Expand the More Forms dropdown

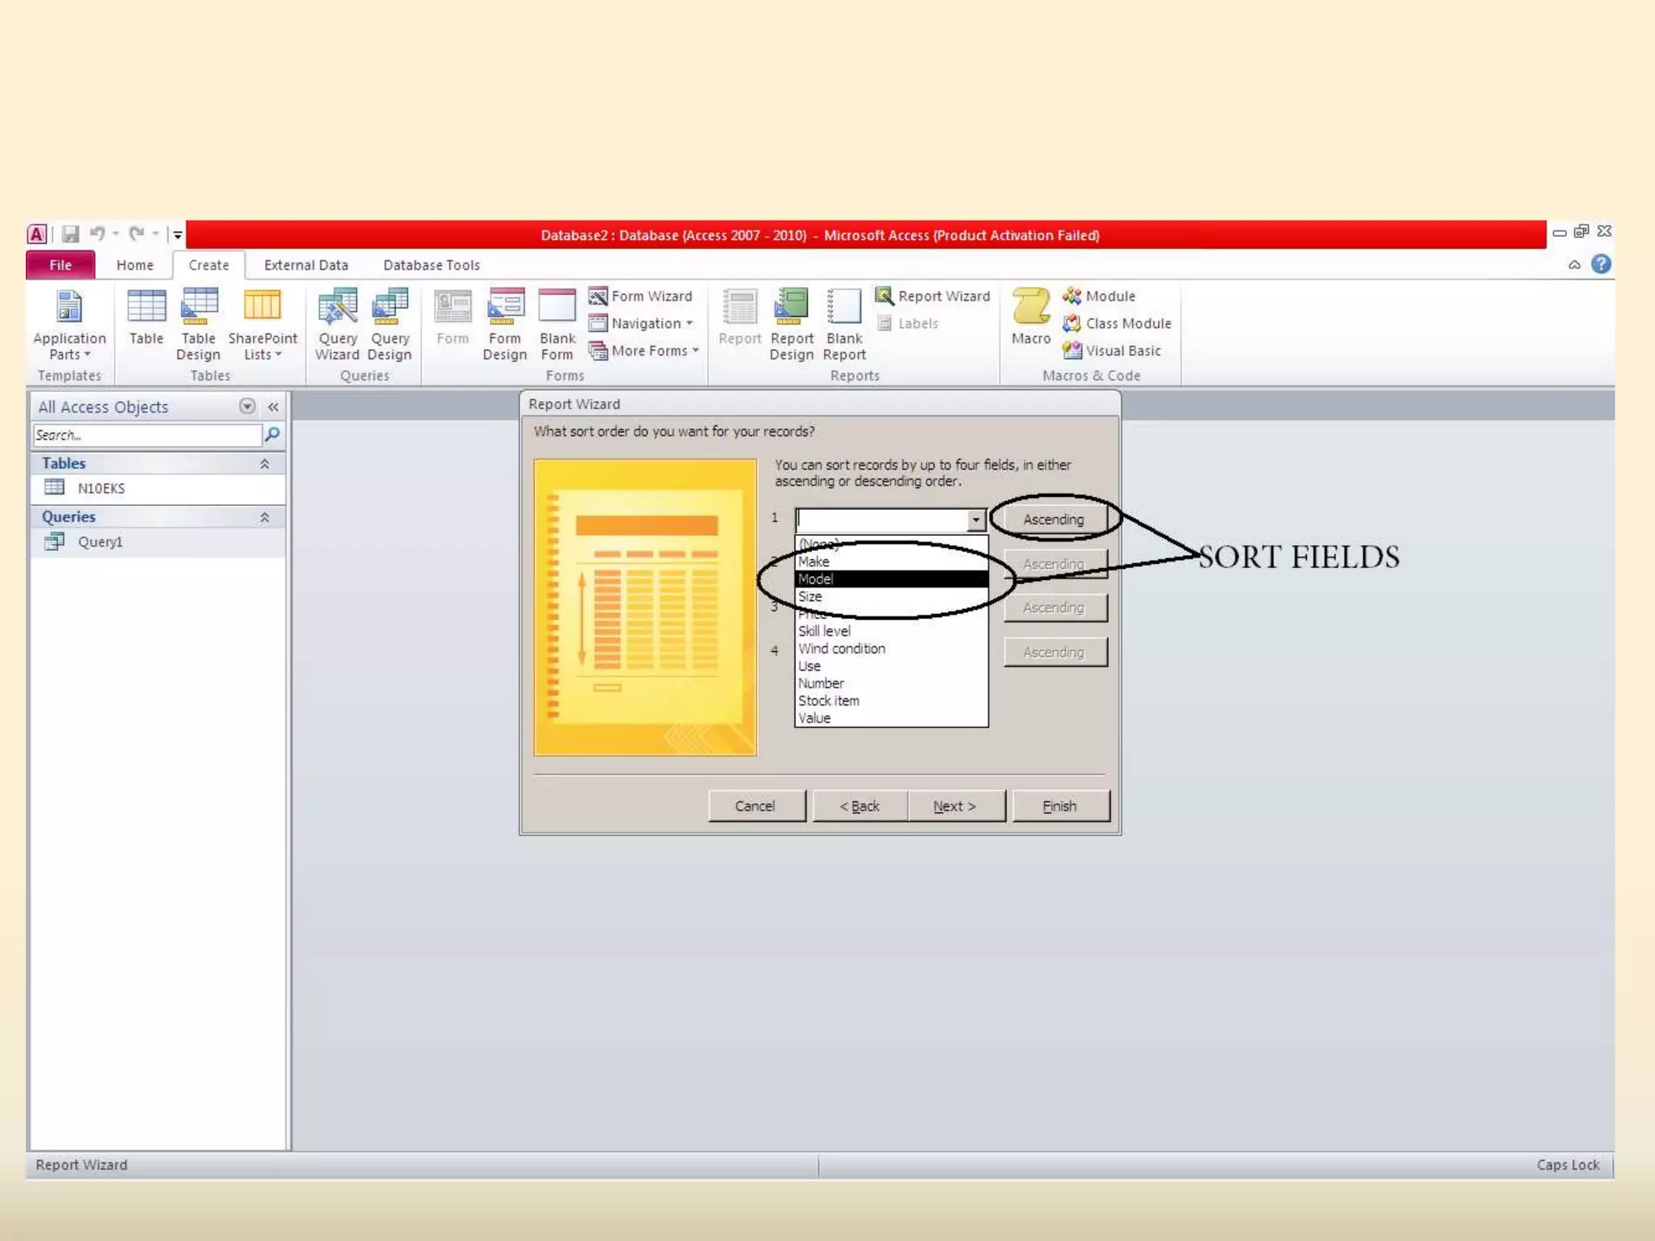click(x=645, y=351)
